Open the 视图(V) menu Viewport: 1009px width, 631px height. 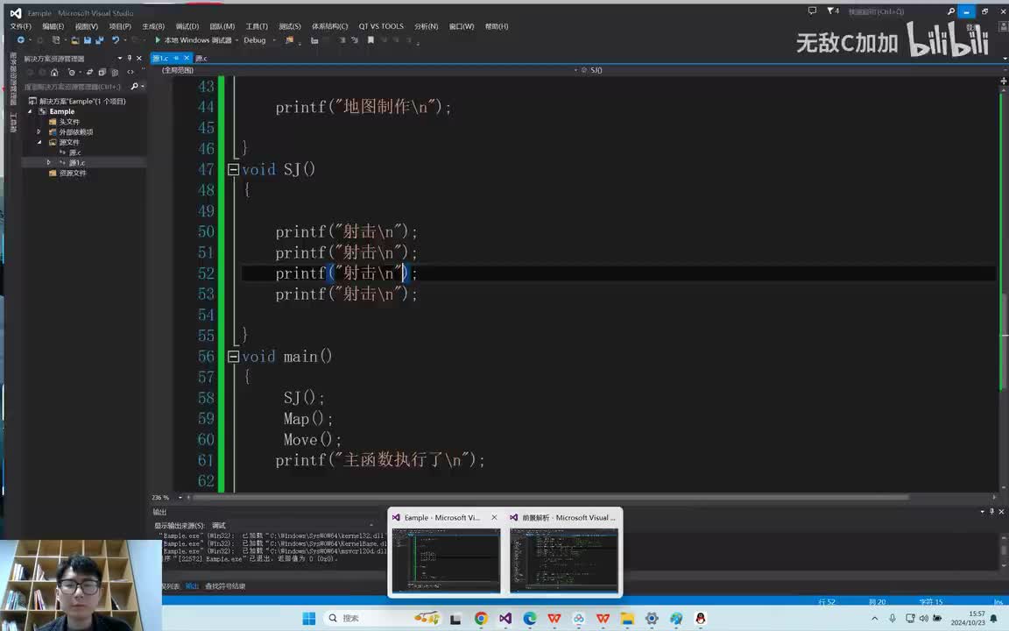86,26
